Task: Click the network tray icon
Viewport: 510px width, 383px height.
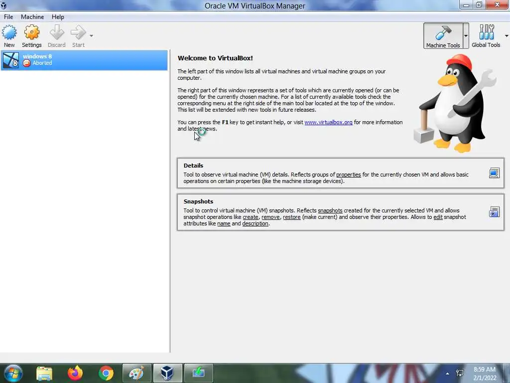Action: pos(460,373)
